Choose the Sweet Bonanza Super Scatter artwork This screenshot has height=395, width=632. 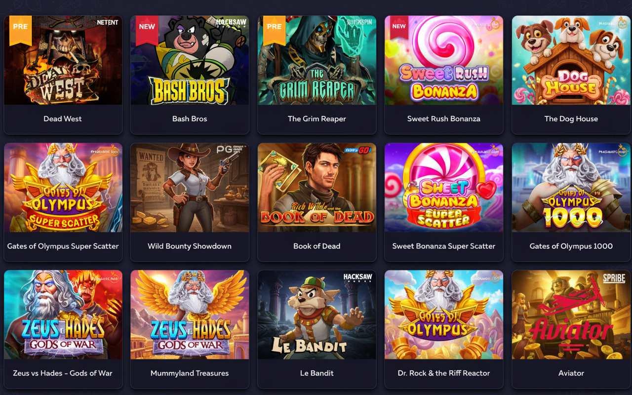click(x=444, y=188)
